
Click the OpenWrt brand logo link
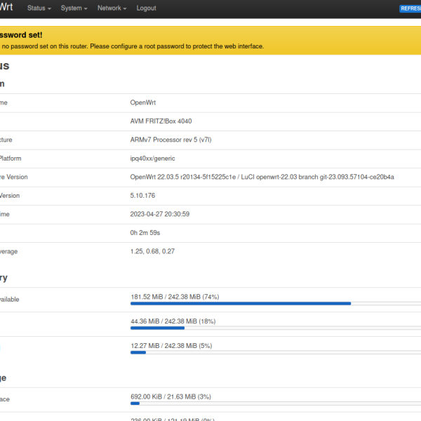pos(6,8)
